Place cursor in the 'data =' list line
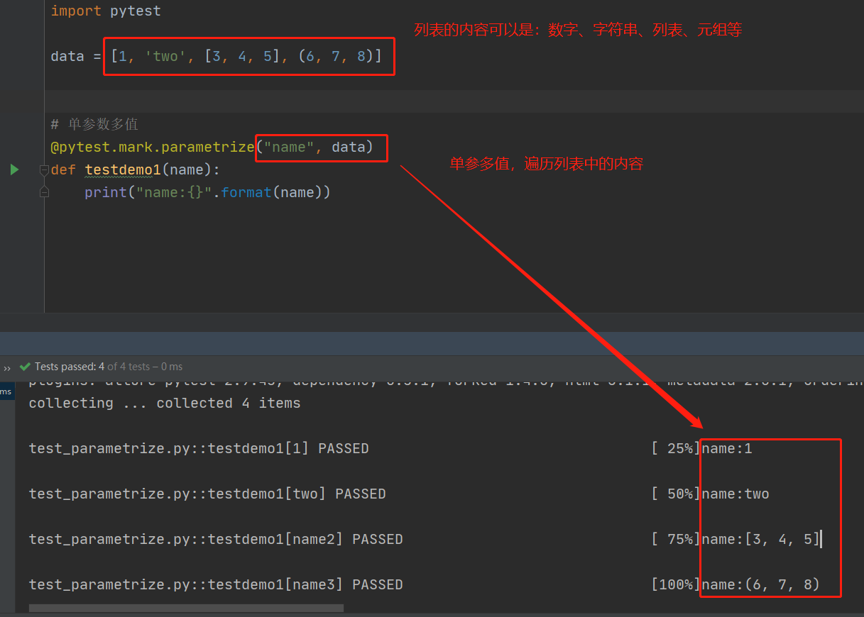Screen dimensions: 864x617 tap(216, 55)
